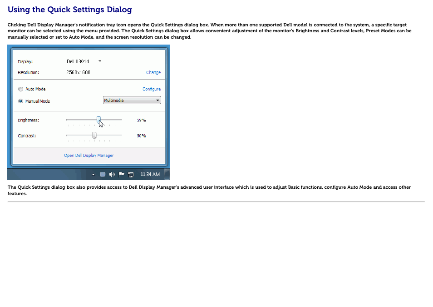Click the Dell Display Manager tray icon

pyautogui.click(x=103, y=174)
